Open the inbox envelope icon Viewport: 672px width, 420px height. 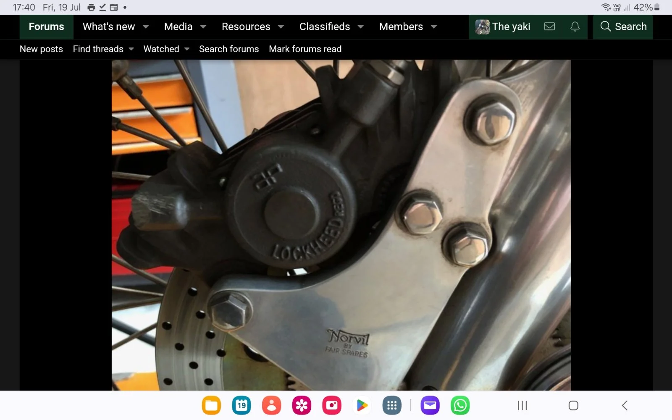click(549, 26)
